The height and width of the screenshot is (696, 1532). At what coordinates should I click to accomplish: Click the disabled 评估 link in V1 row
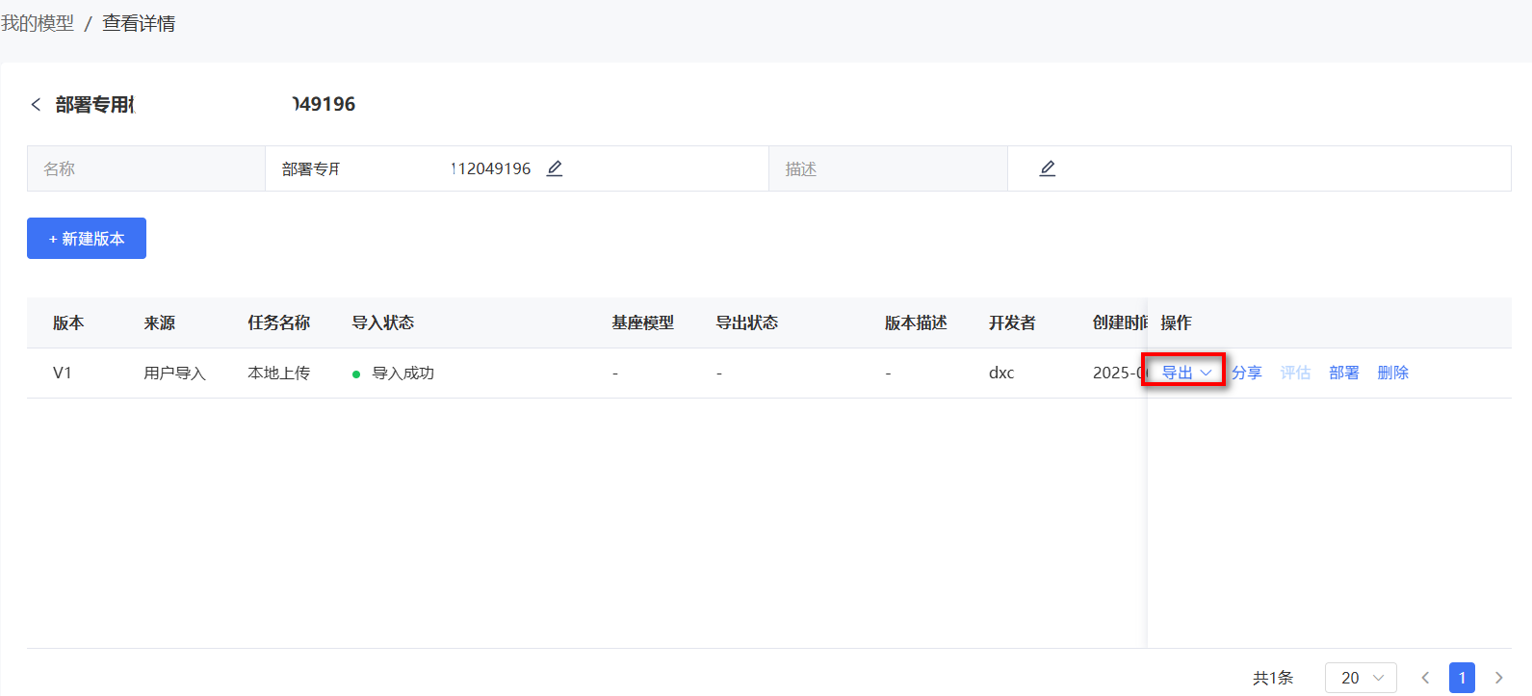pos(1295,373)
